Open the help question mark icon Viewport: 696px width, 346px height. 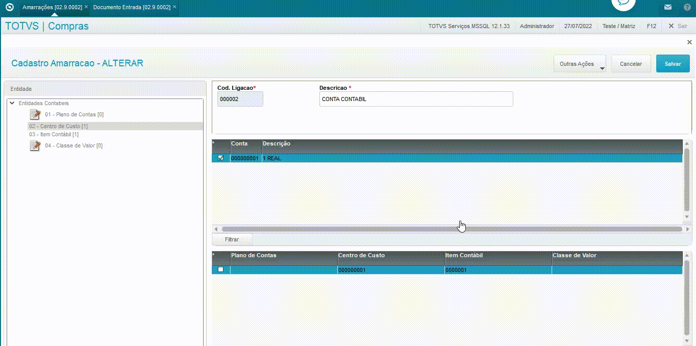click(686, 7)
